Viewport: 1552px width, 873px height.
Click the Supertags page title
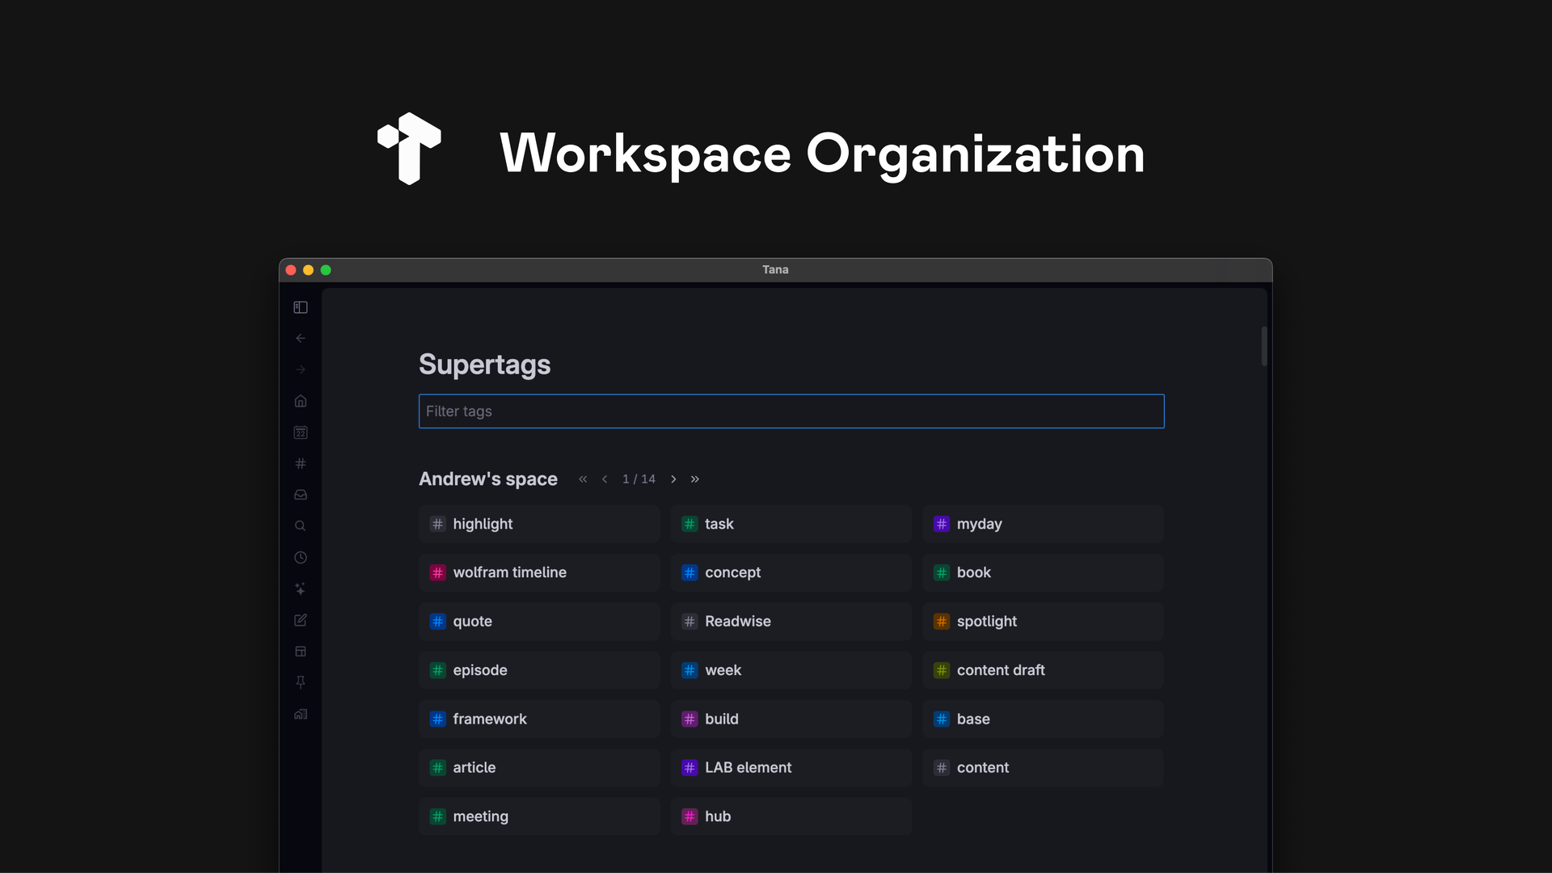tap(485, 365)
